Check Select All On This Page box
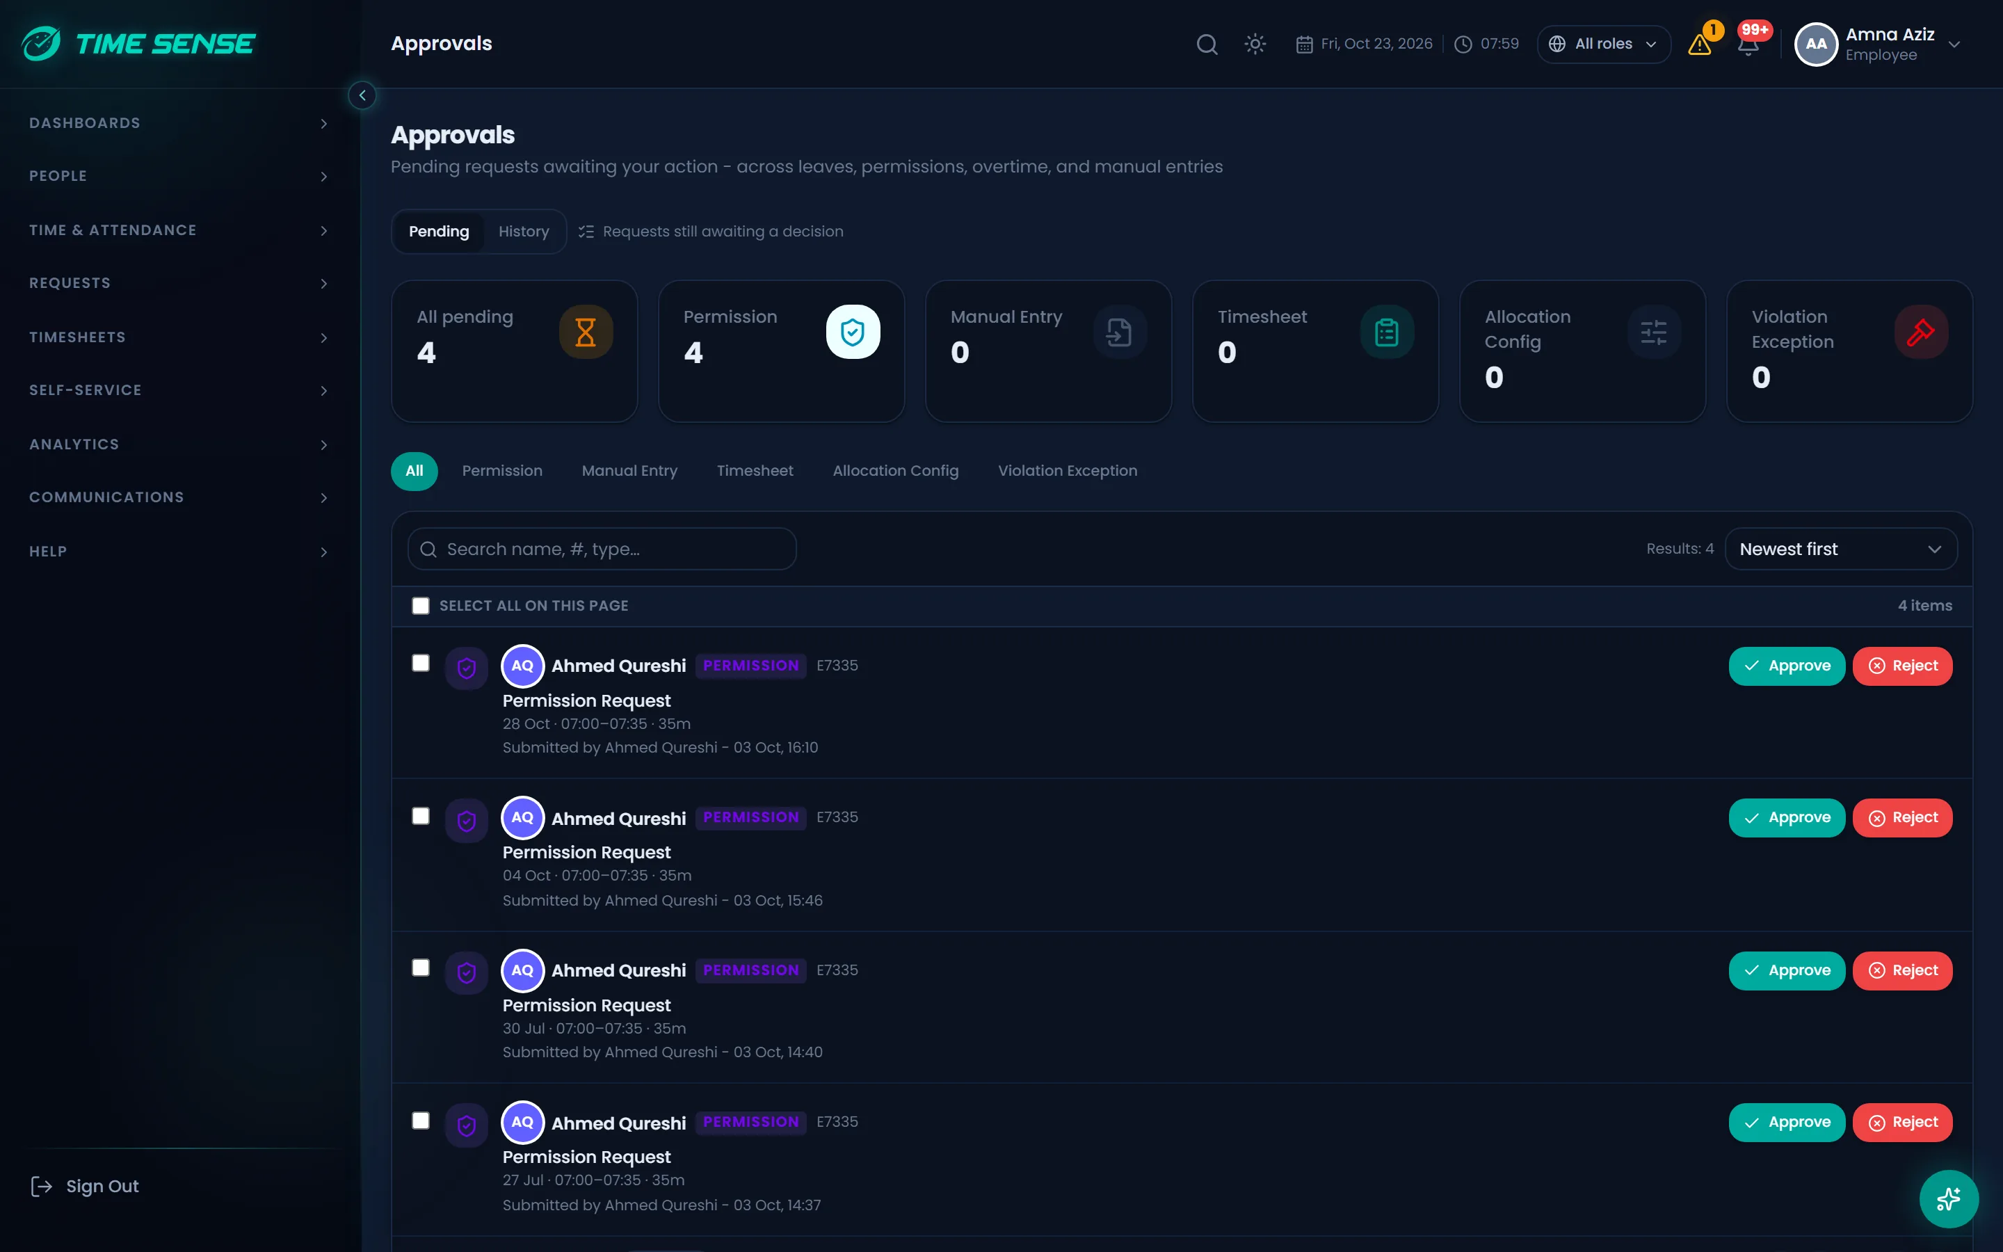Image resolution: width=2003 pixels, height=1252 pixels. 421,606
